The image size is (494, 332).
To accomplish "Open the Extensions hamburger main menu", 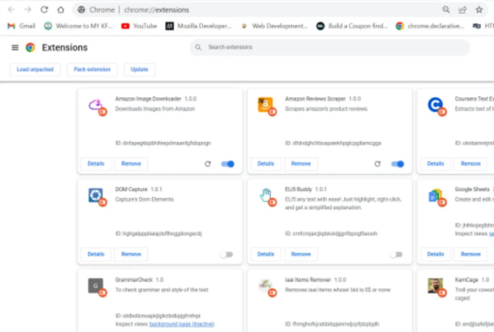I will [x=15, y=48].
